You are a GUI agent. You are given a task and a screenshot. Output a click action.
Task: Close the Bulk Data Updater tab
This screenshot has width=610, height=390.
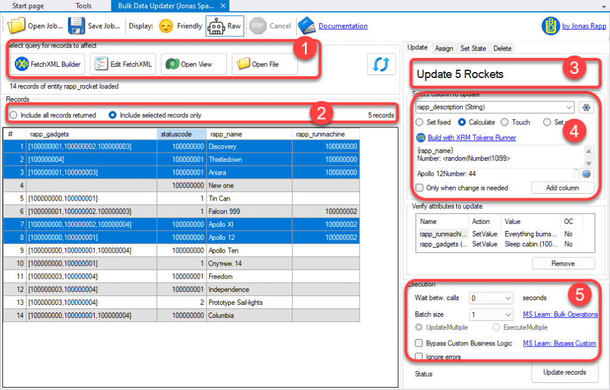click(223, 6)
